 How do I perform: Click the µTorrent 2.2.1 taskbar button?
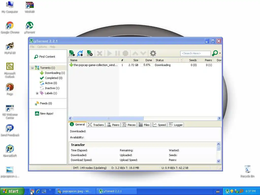click(x=117, y=191)
